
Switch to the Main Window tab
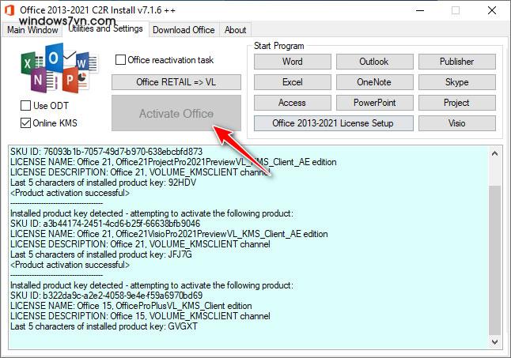(x=32, y=30)
